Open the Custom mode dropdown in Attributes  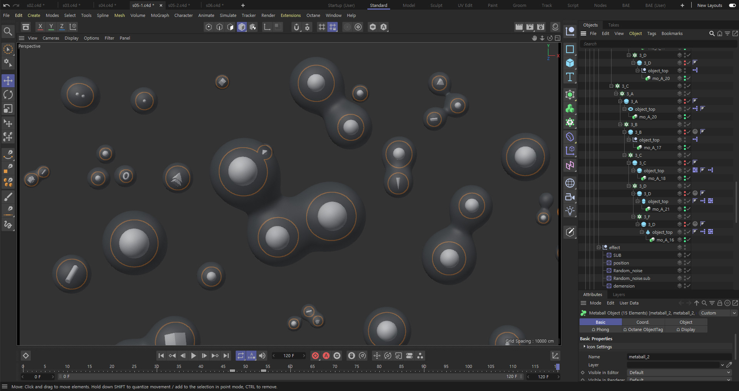[x=717, y=313]
